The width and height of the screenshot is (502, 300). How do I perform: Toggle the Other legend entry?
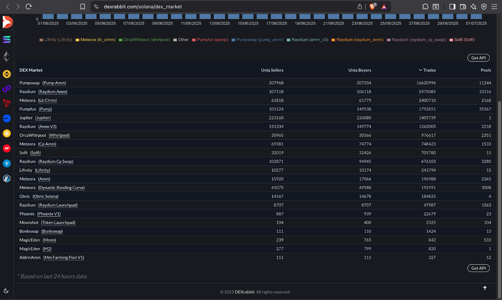(181, 40)
